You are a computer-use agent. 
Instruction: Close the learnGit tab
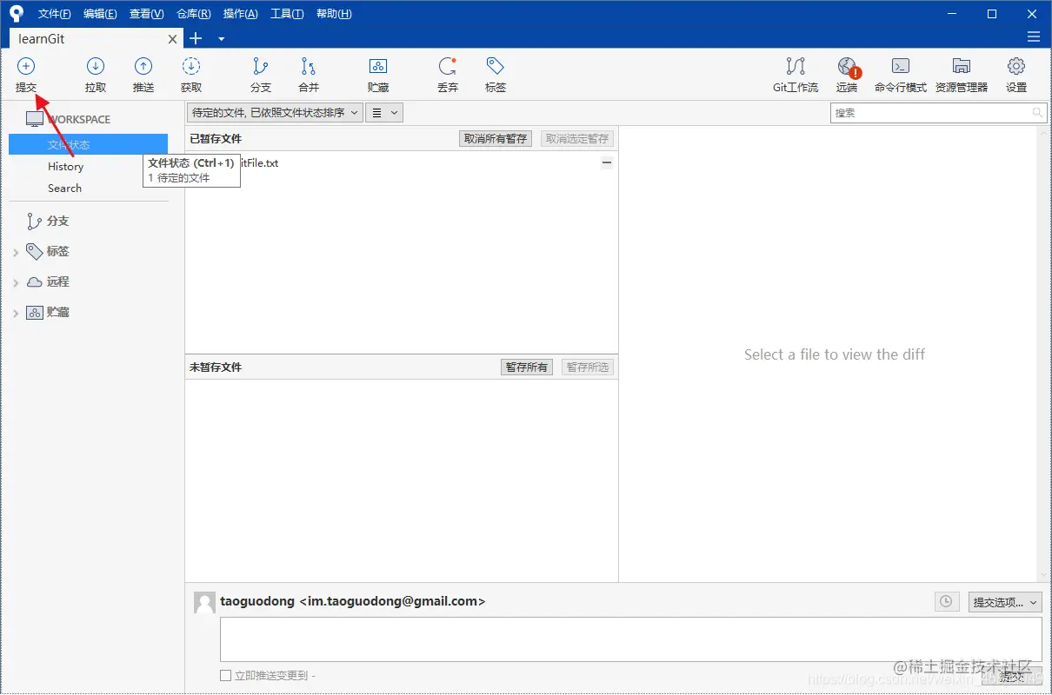click(172, 39)
